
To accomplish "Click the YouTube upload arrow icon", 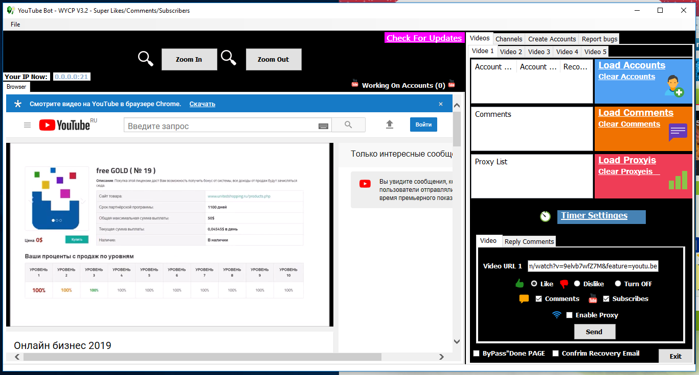I will click(x=390, y=124).
